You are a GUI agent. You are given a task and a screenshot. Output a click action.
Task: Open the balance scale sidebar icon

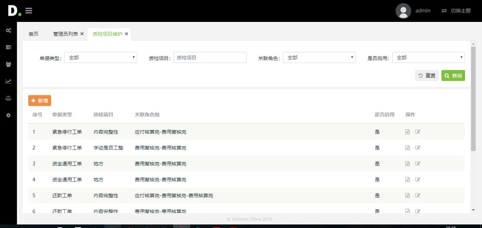pyautogui.click(x=8, y=98)
